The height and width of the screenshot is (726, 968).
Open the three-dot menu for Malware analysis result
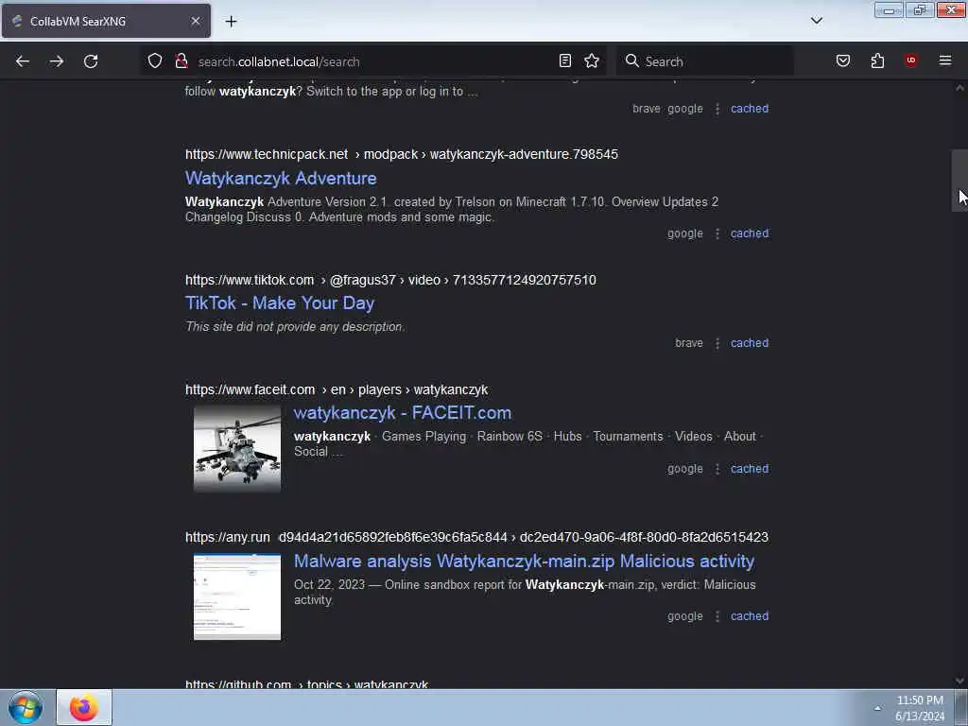[717, 616]
